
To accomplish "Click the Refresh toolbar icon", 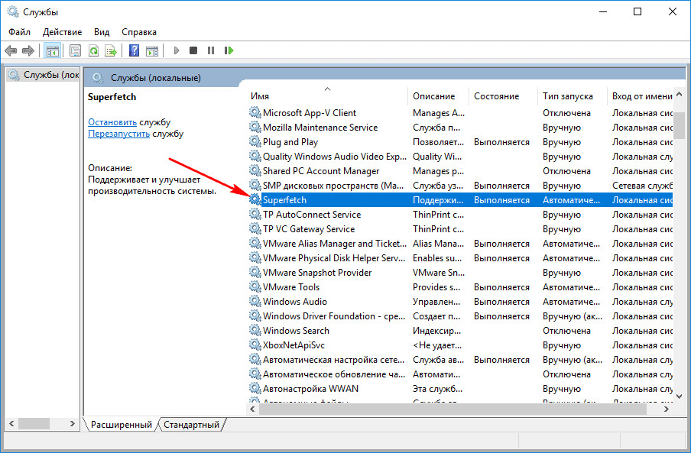I will coord(93,51).
